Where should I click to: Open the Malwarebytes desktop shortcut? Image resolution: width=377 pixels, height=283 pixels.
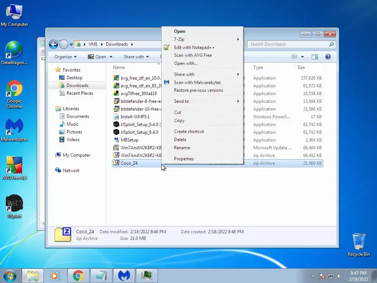coord(14,130)
